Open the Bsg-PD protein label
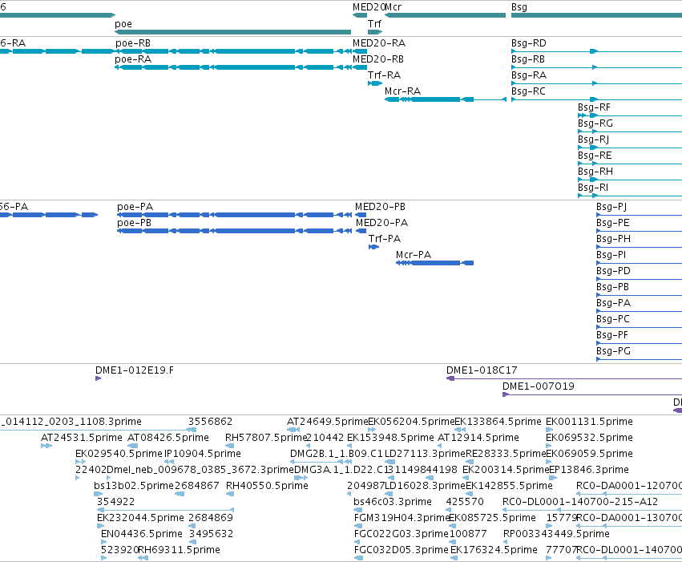682x562 pixels. tap(613, 271)
